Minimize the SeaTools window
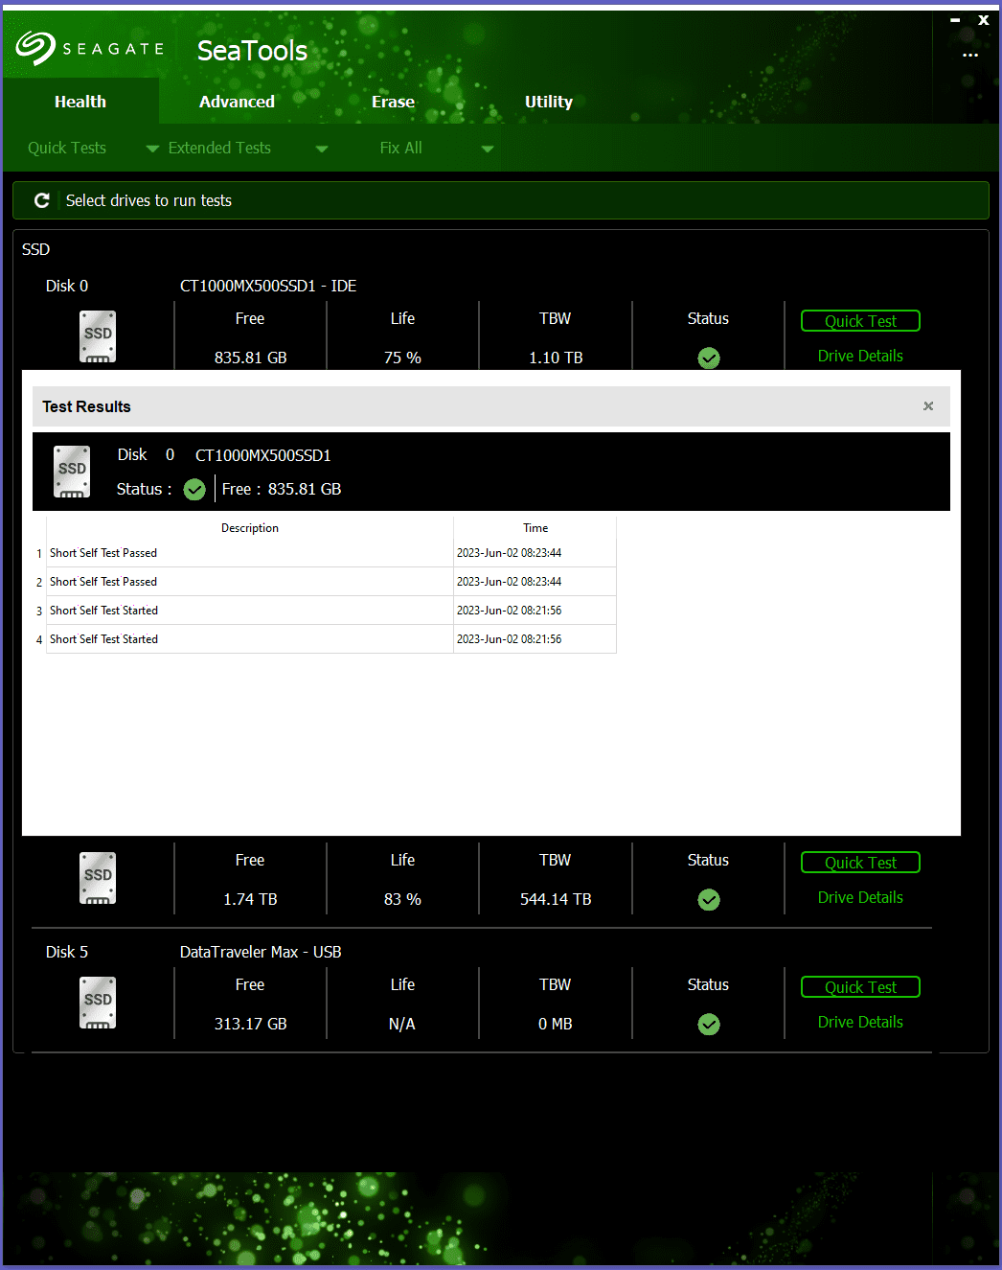Viewport: 1002px width, 1270px height. [x=955, y=20]
